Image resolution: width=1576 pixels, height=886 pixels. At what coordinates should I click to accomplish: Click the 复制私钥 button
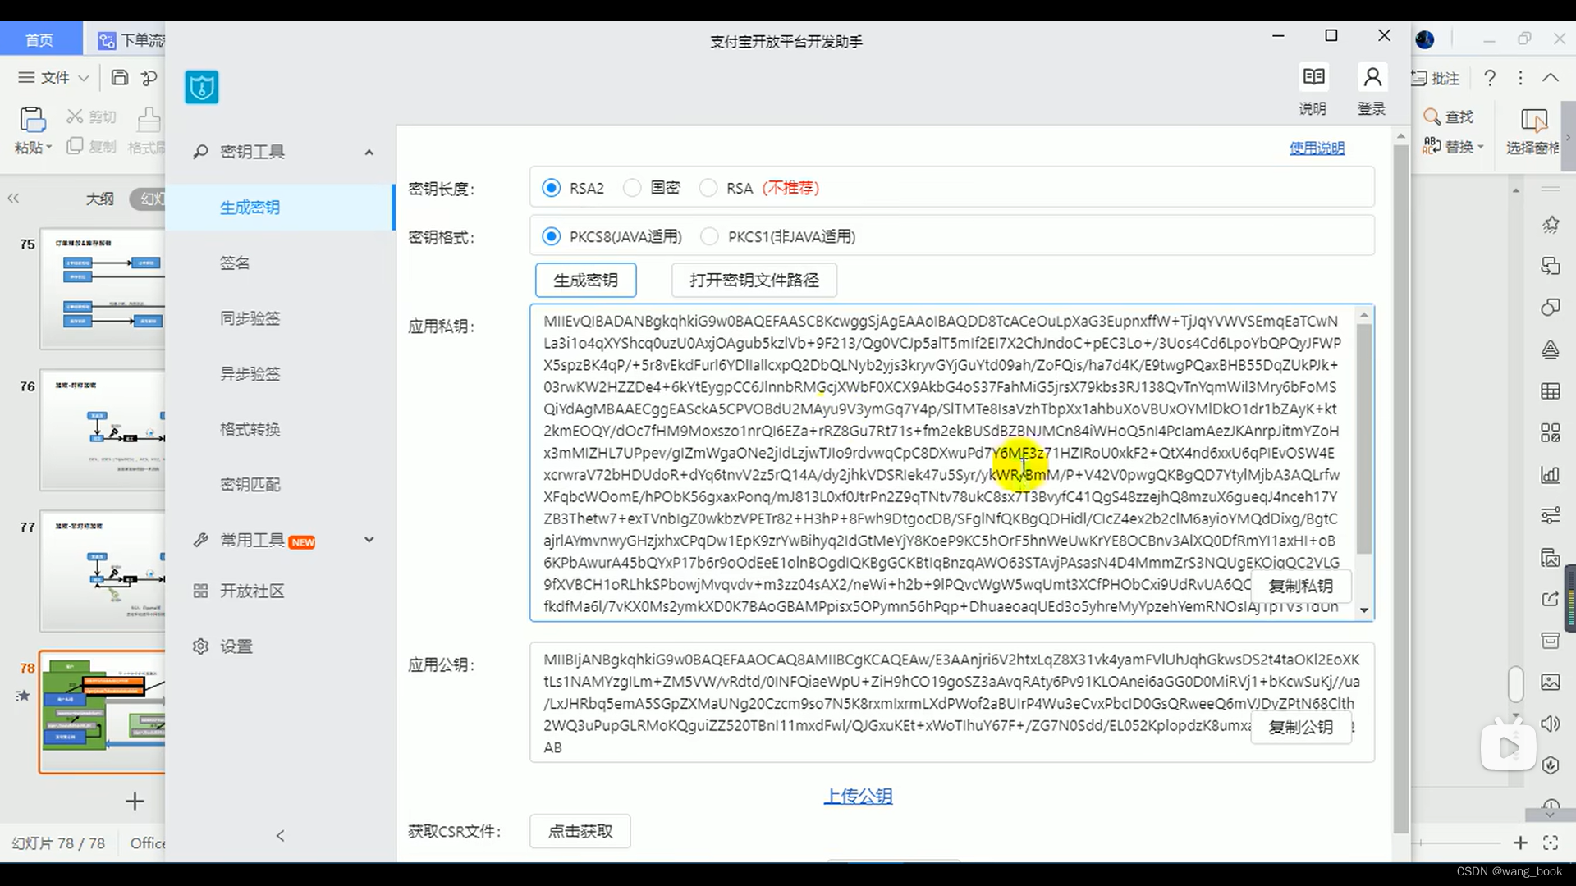coord(1301,587)
